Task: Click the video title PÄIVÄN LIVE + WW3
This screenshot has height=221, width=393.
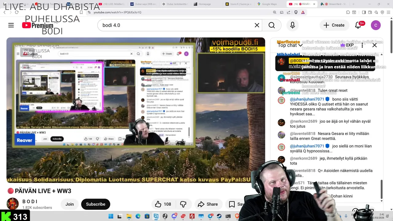Action: coord(43,191)
